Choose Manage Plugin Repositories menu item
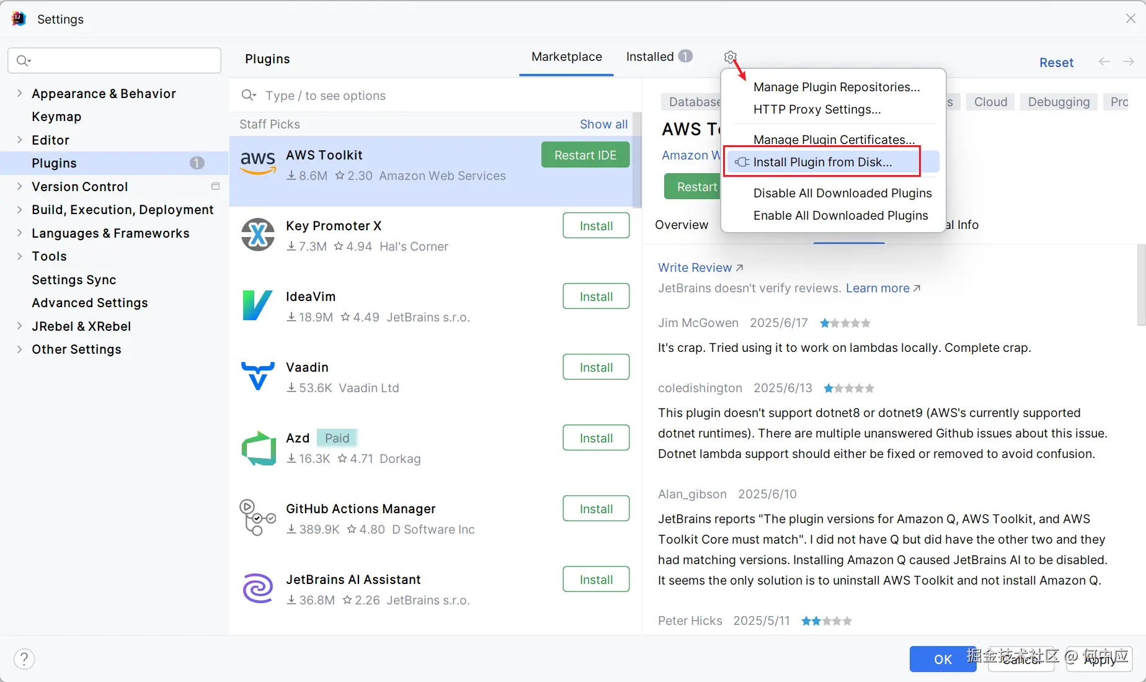Screen dimensions: 1146x682 [837, 87]
